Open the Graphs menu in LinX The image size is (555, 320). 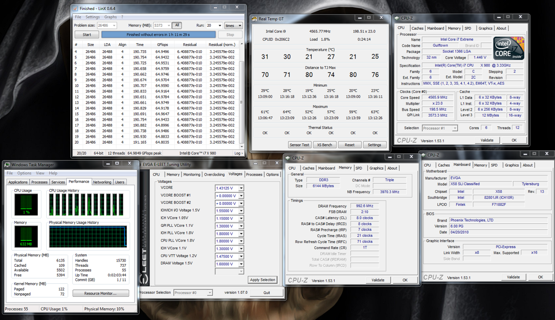click(111, 17)
